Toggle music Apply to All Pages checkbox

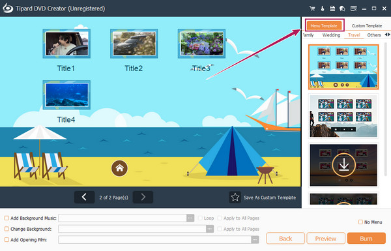point(220,218)
